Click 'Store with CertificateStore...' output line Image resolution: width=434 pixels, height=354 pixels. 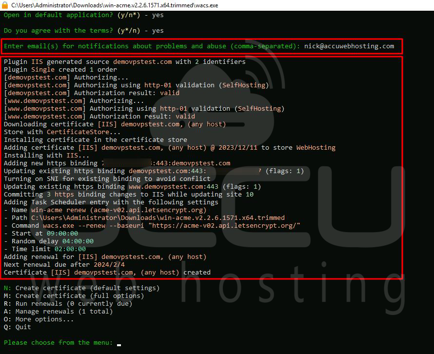coord(62,132)
